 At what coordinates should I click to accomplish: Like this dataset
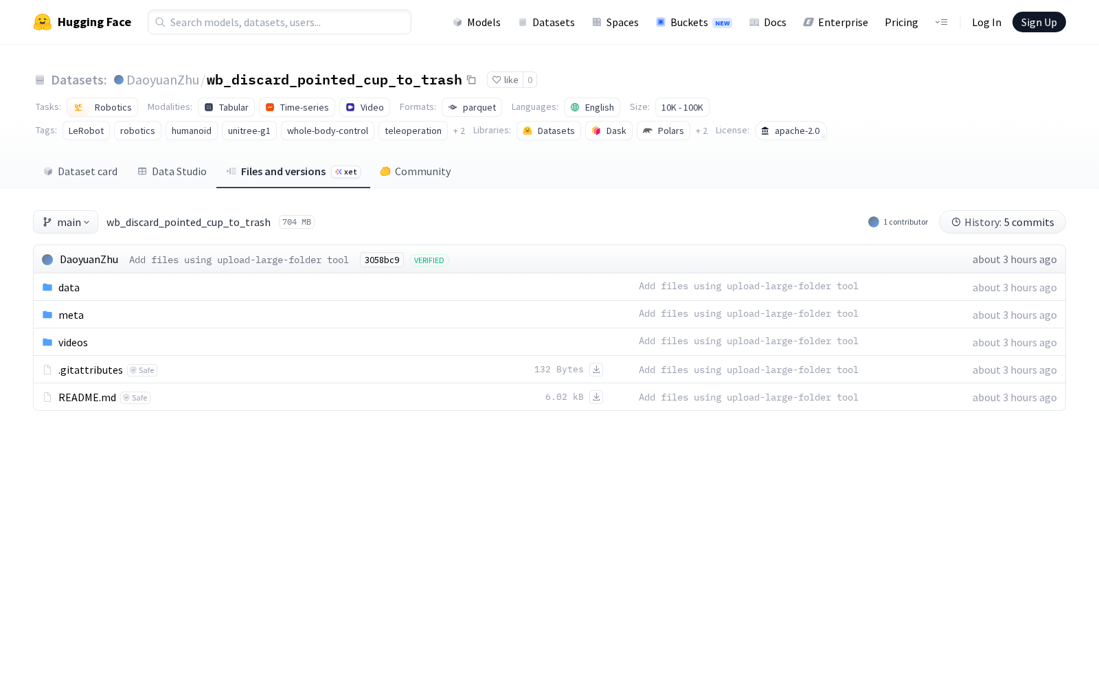pos(505,80)
